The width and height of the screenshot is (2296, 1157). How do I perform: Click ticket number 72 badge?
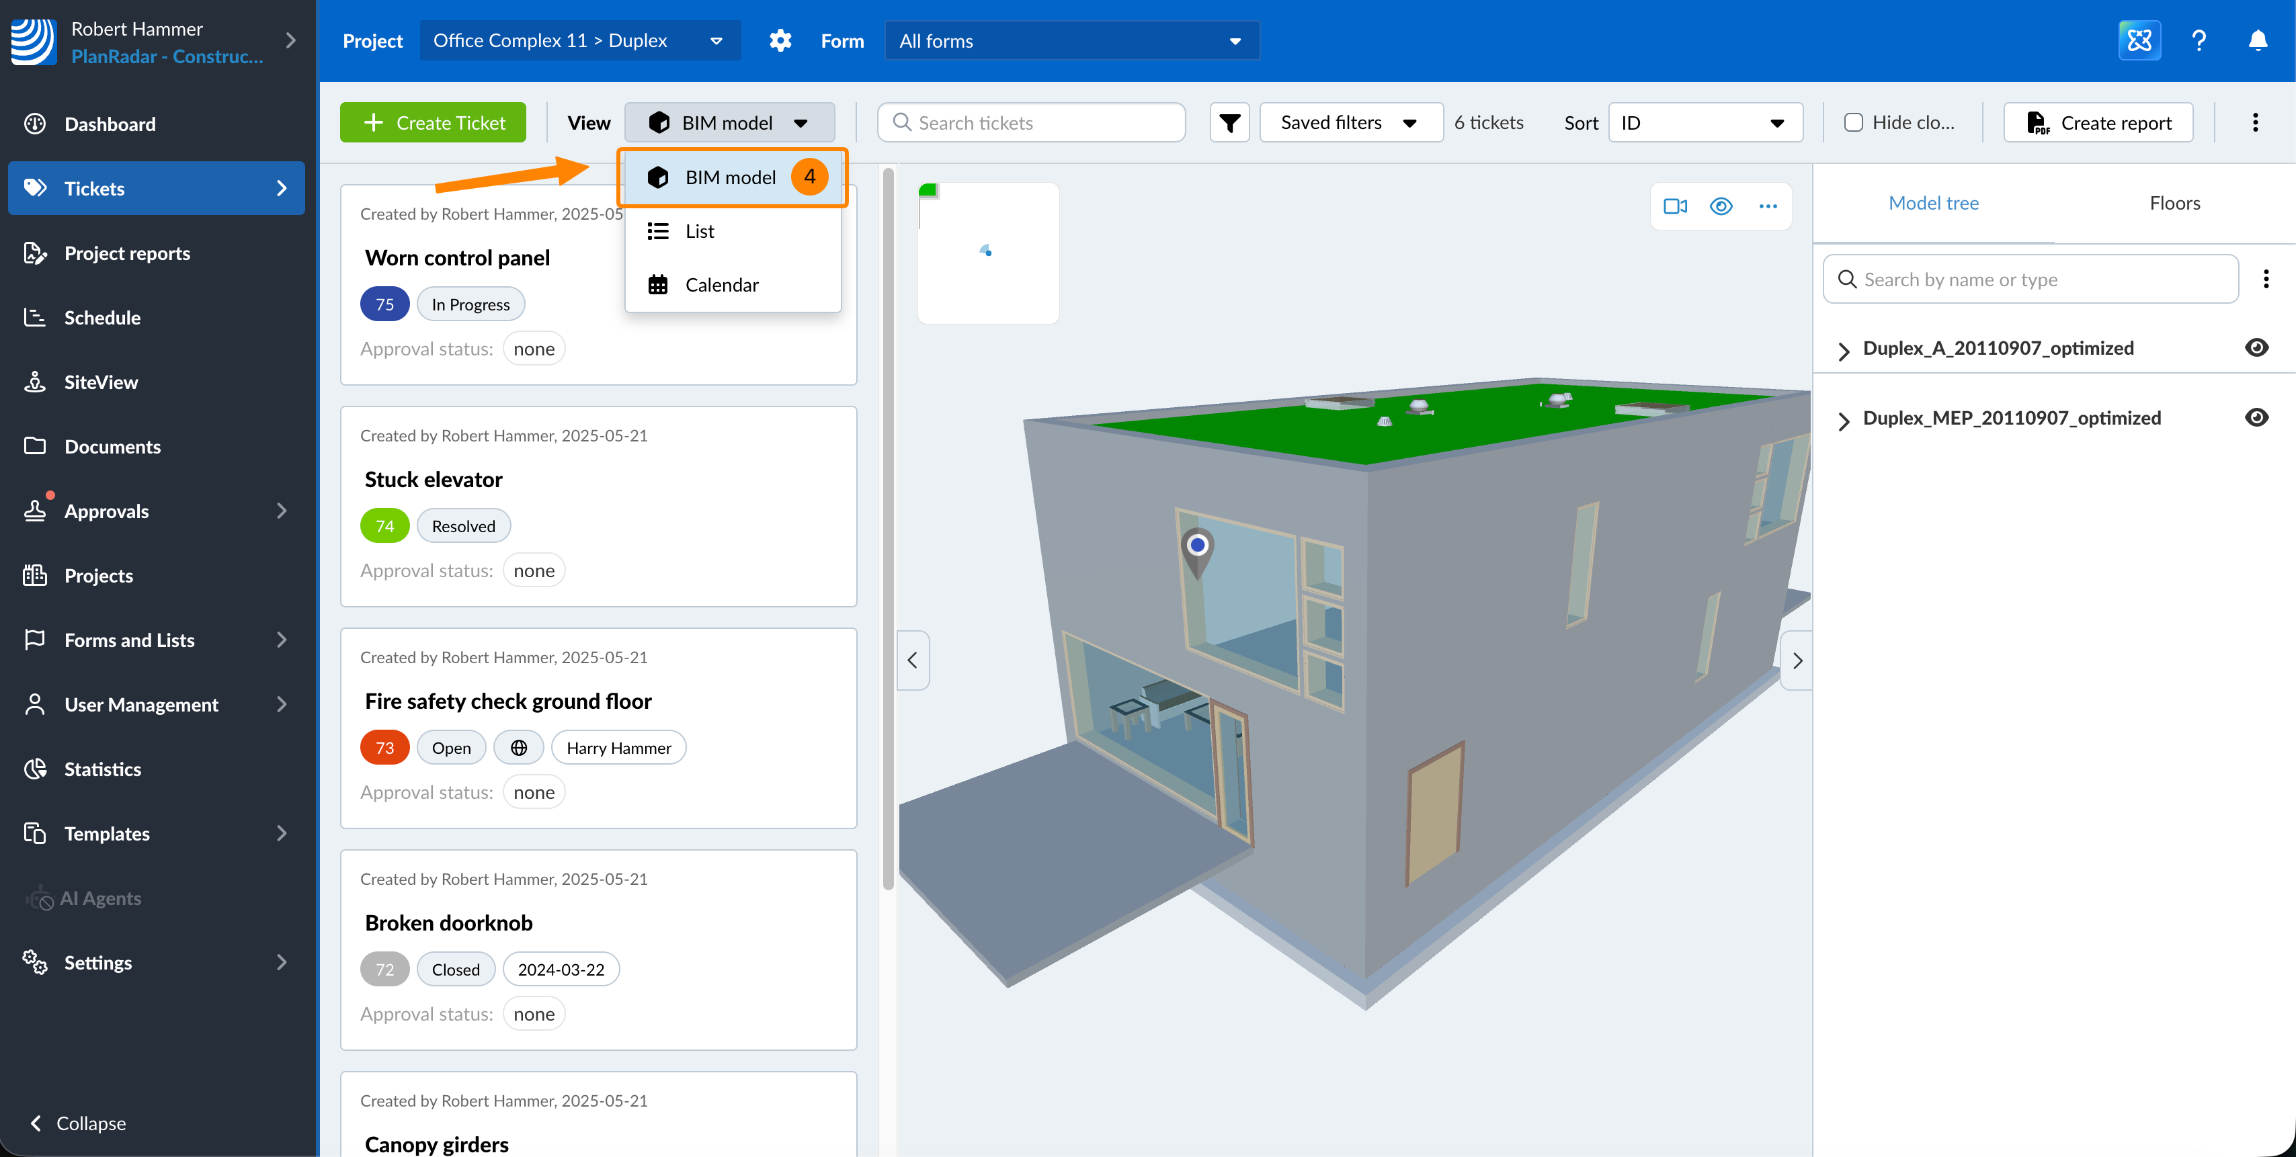[384, 969]
